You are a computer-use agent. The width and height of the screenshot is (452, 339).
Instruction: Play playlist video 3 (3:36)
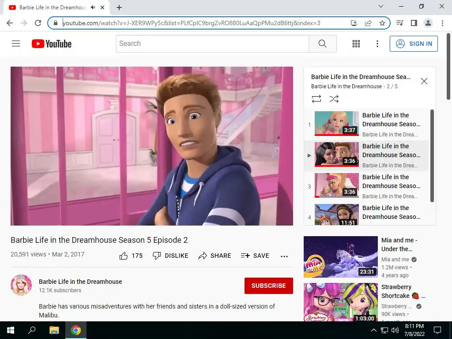click(337, 185)
